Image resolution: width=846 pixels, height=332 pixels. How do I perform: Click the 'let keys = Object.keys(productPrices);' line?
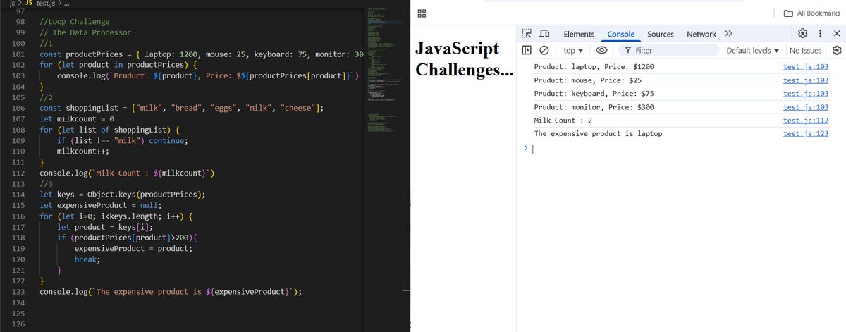click(x=123, y=195)
